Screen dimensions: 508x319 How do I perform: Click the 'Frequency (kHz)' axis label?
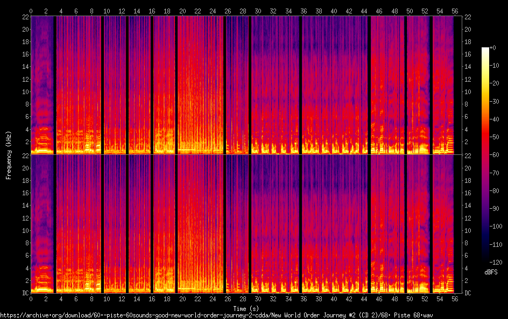pyautogui.click(x=9, y=154)
